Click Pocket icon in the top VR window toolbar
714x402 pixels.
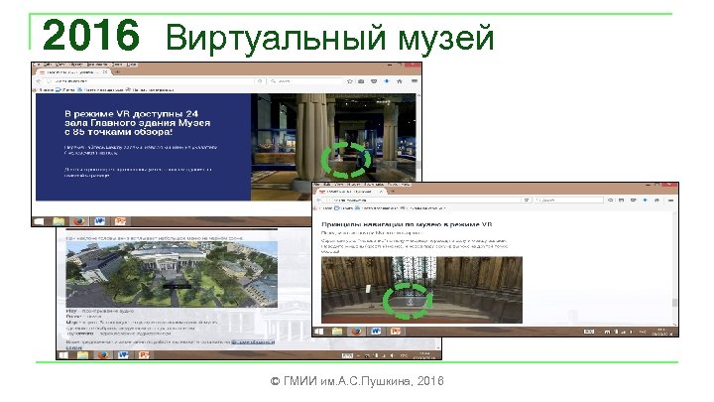pyautogui.click(x=374, y=81)
